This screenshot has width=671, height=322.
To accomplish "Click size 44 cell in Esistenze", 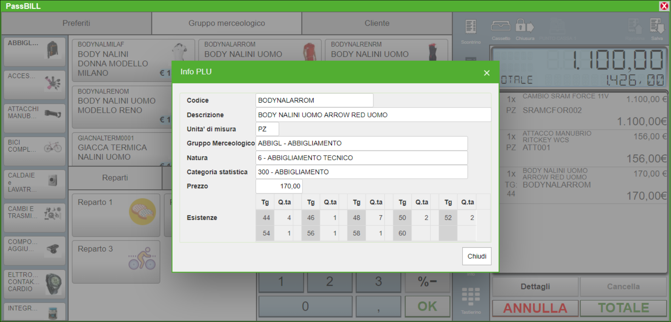I will 266,218.
